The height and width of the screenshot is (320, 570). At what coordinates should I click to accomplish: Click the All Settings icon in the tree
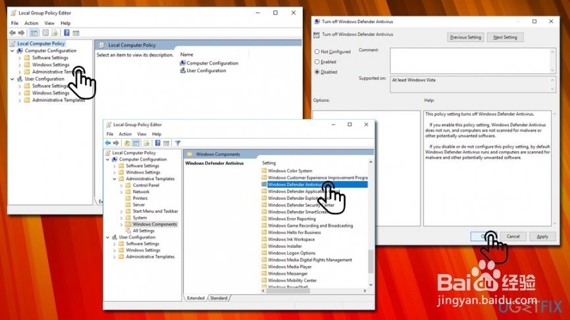pos(128,231)
